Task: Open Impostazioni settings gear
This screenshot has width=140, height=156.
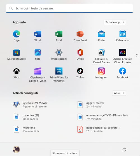Action: [x=59, y=55]
